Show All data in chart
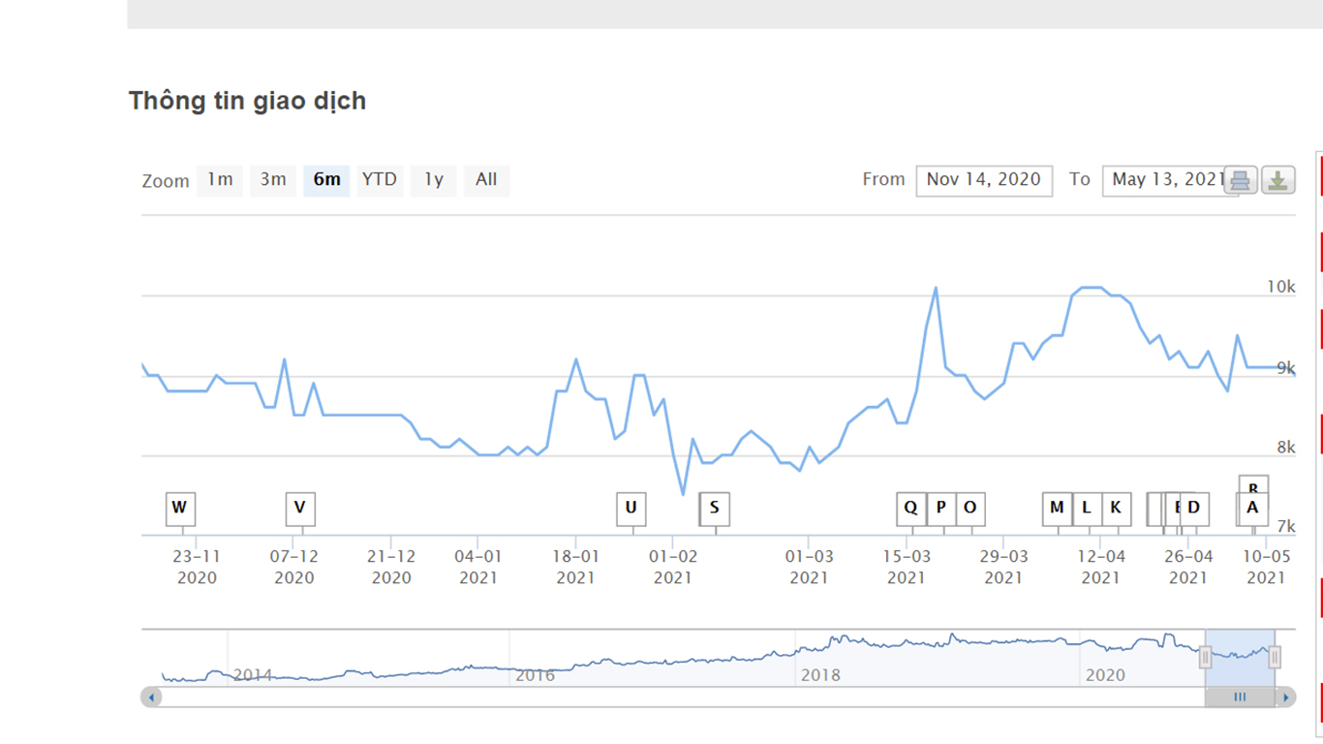This screenshot has height=744, width=1323. tap(486, 180)
